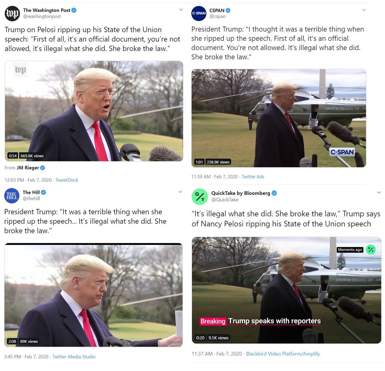Click QuickTake logo badge on video

coord(371,250)
